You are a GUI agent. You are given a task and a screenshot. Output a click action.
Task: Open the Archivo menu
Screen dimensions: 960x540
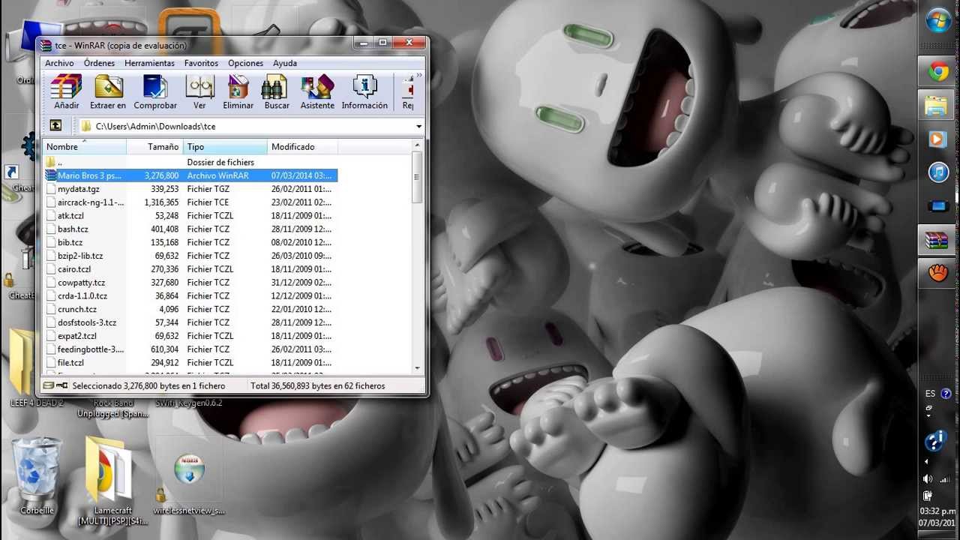59,63
